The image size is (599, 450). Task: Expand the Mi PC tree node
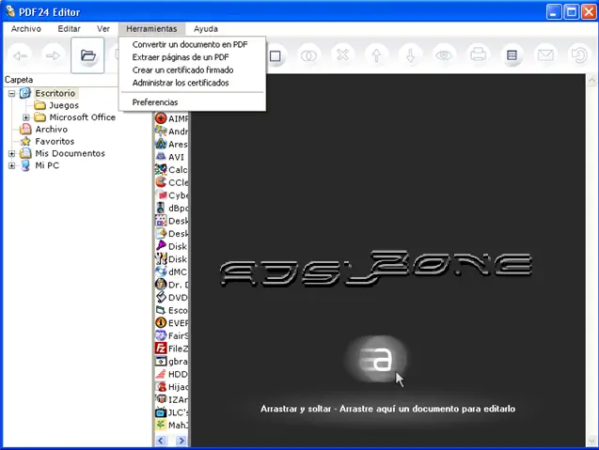point(12,165)
